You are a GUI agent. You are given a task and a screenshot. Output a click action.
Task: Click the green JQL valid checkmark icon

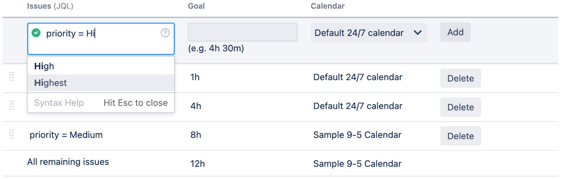[x=36, y=33]
